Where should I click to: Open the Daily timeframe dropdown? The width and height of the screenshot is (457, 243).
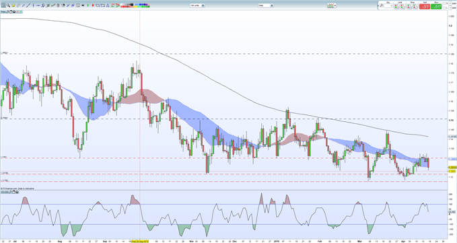(x=265, y=5)
